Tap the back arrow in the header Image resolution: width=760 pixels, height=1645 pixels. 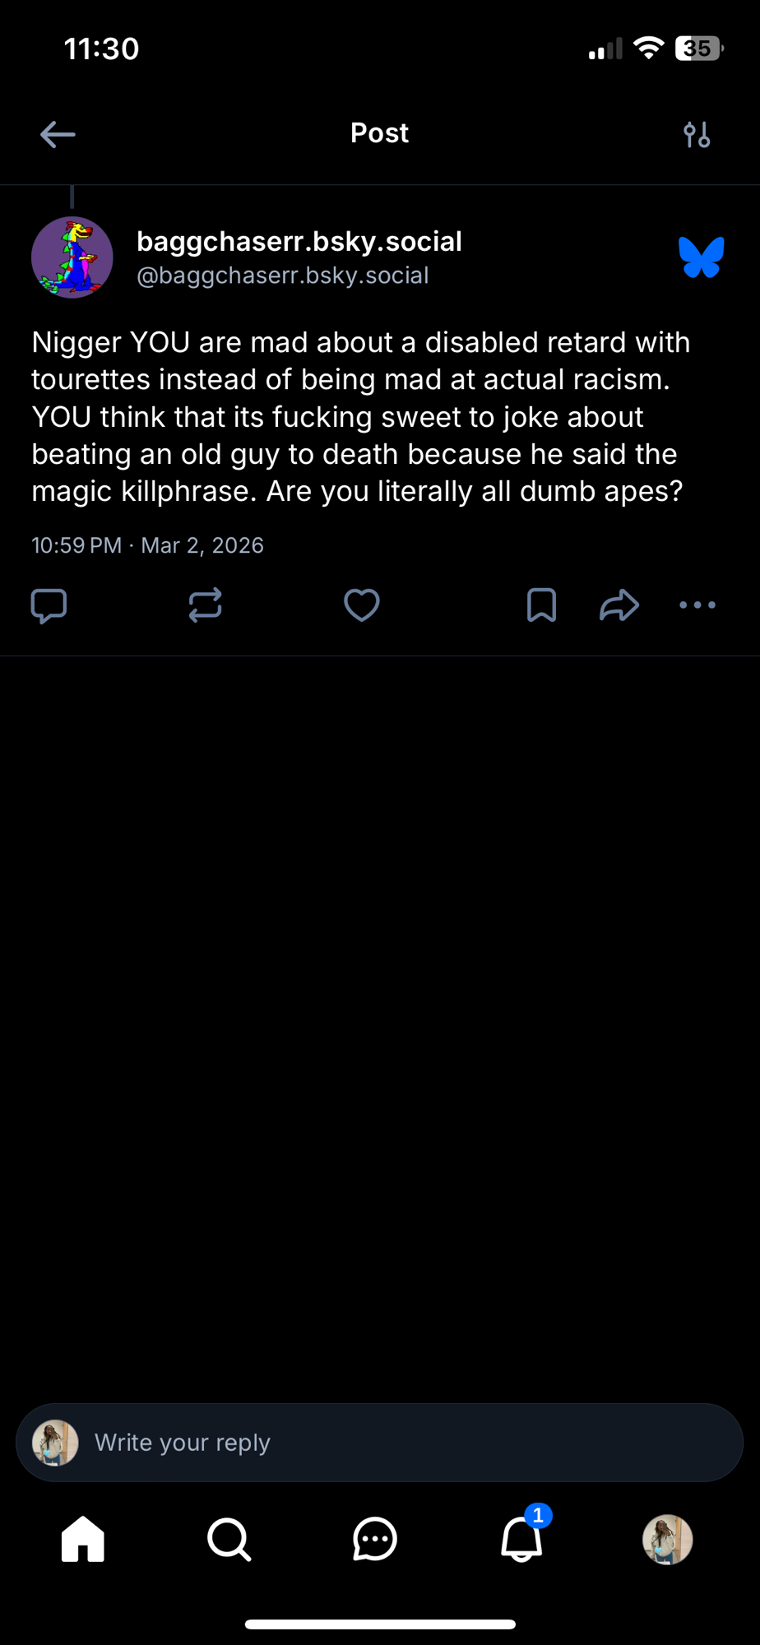click(x=58, y=134)
